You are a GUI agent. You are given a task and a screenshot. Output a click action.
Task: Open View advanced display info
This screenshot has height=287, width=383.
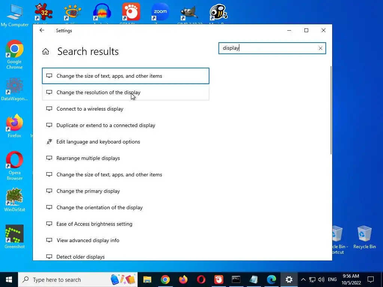click(126, 240)
